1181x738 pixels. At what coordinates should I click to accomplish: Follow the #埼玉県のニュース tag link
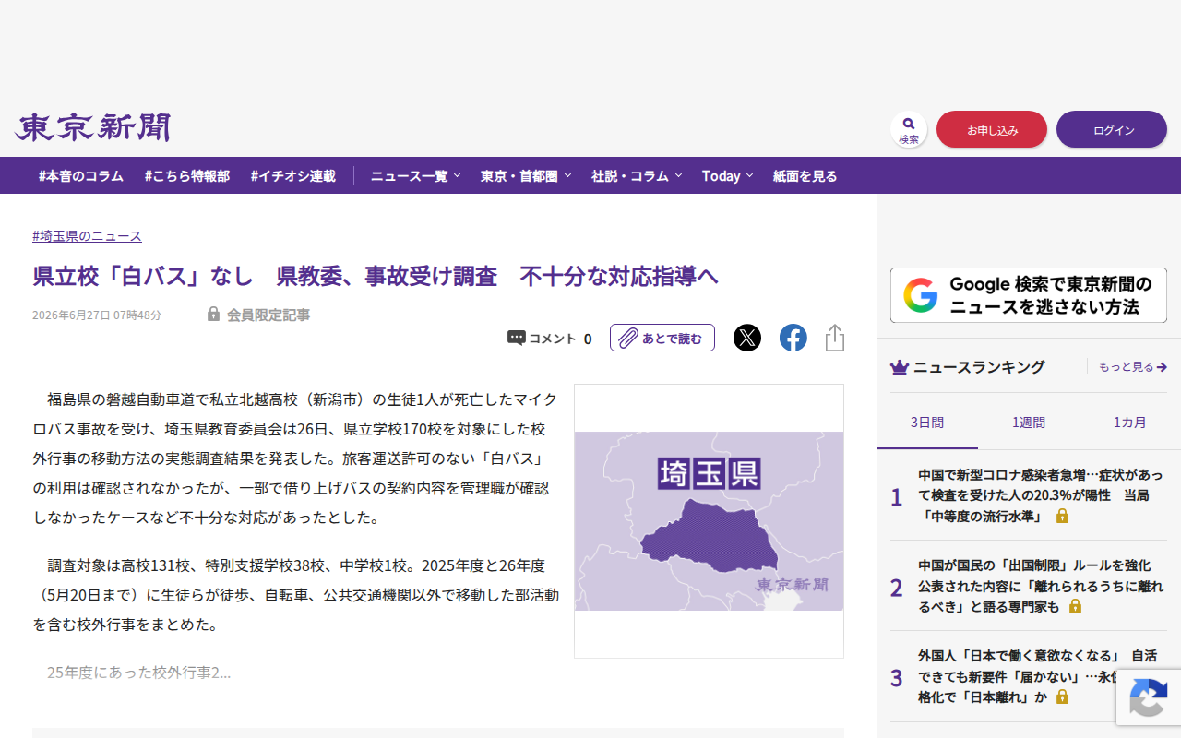pos(88,236)
